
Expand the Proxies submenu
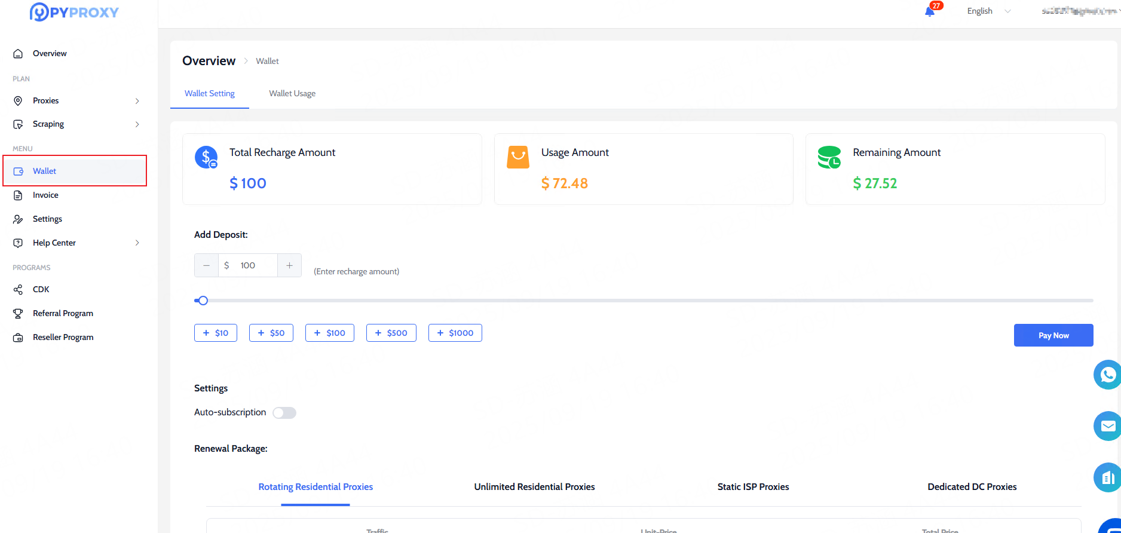pos(137,101)
